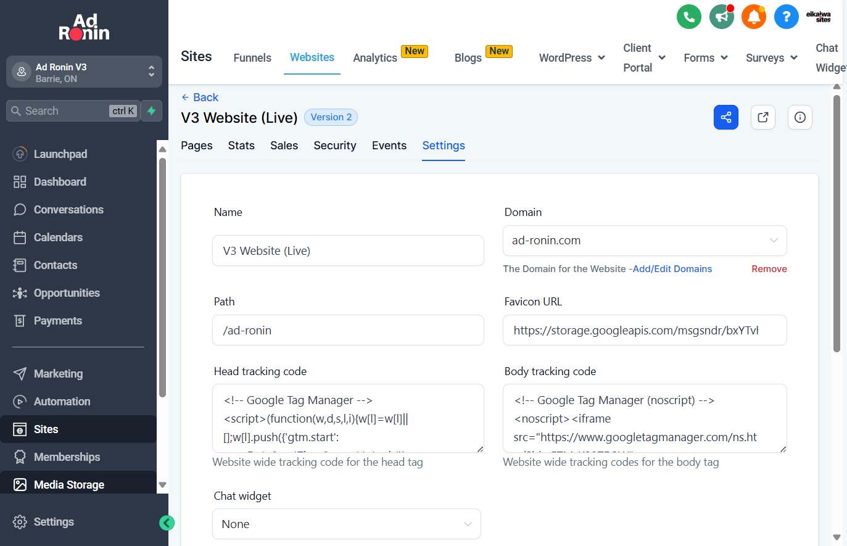Switch to the Sales tab
The image size is (847, 546).
click(x=284, y=146)
